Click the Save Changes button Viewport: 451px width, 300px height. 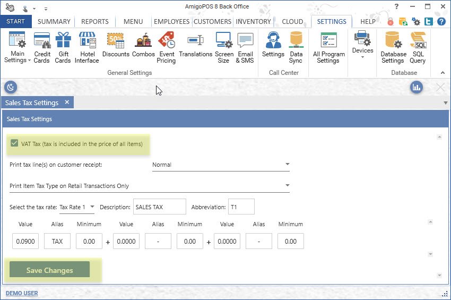click(49, 270)
